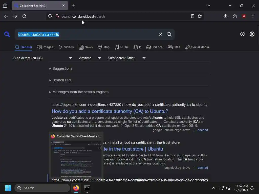
Task: Click the site security padlock icon
Action: (57, 16)
